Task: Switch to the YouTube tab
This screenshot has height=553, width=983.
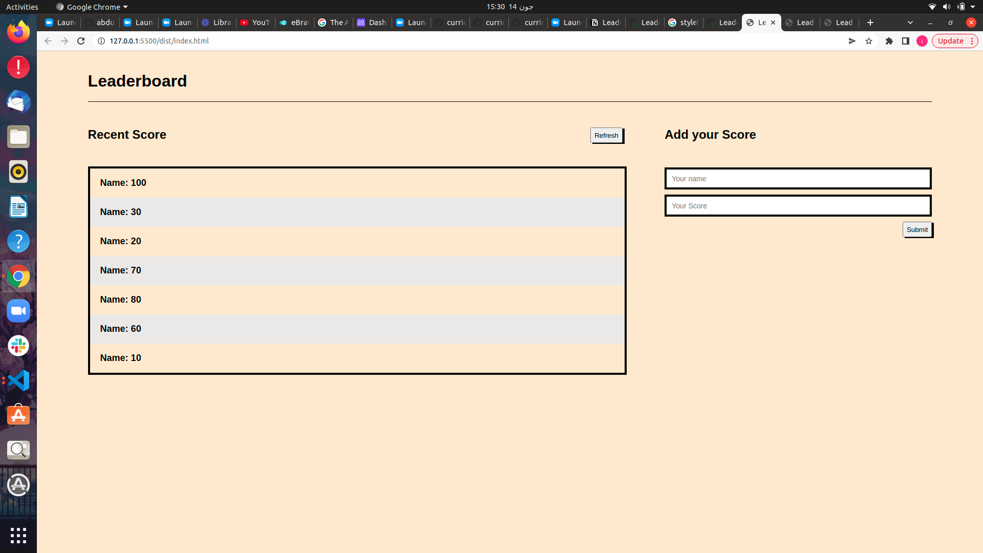Action: coord(255,23)
